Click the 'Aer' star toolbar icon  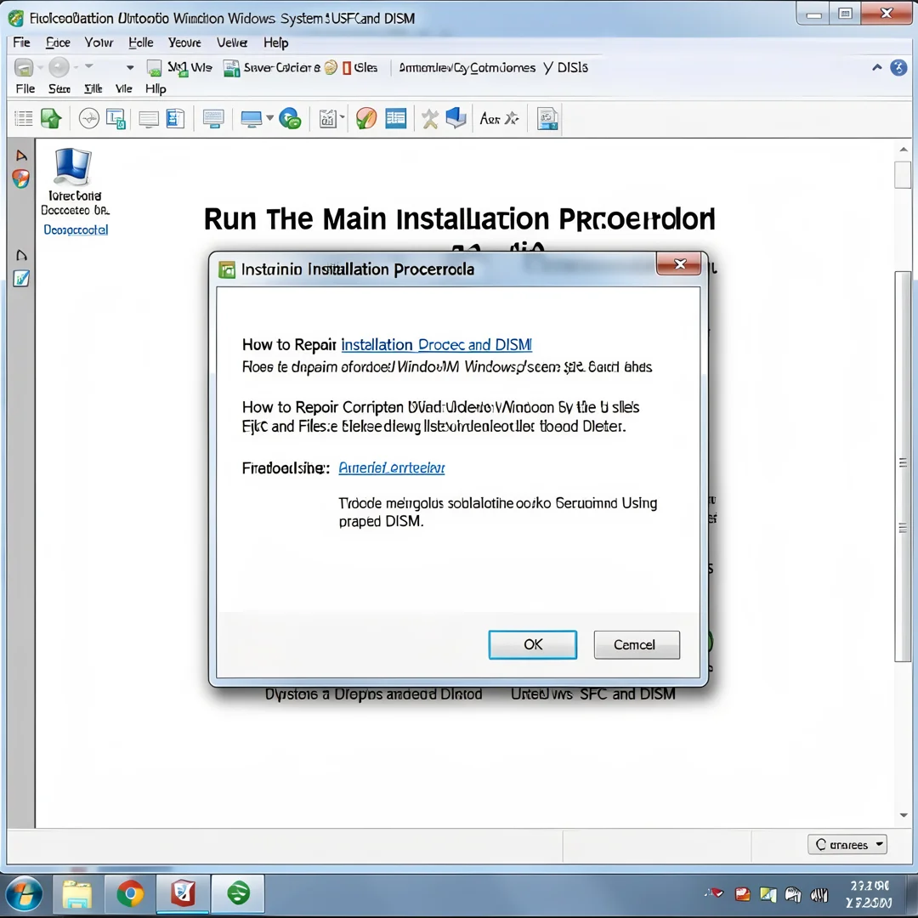500,119
